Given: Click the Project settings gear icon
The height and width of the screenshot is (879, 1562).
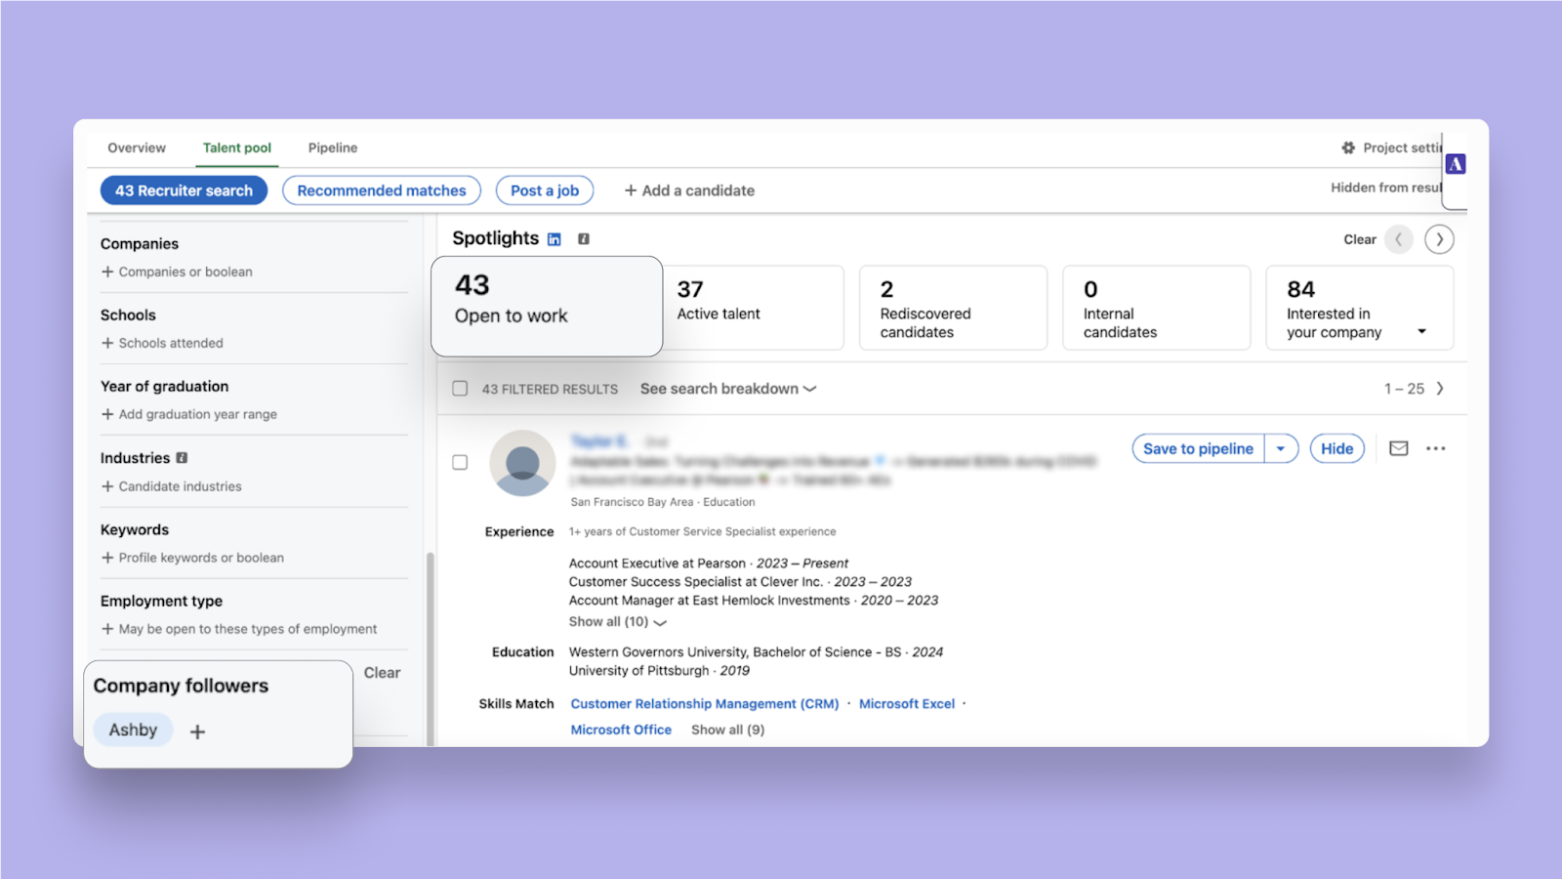Looking at the screenshot, I should (x=1348, y=147).
